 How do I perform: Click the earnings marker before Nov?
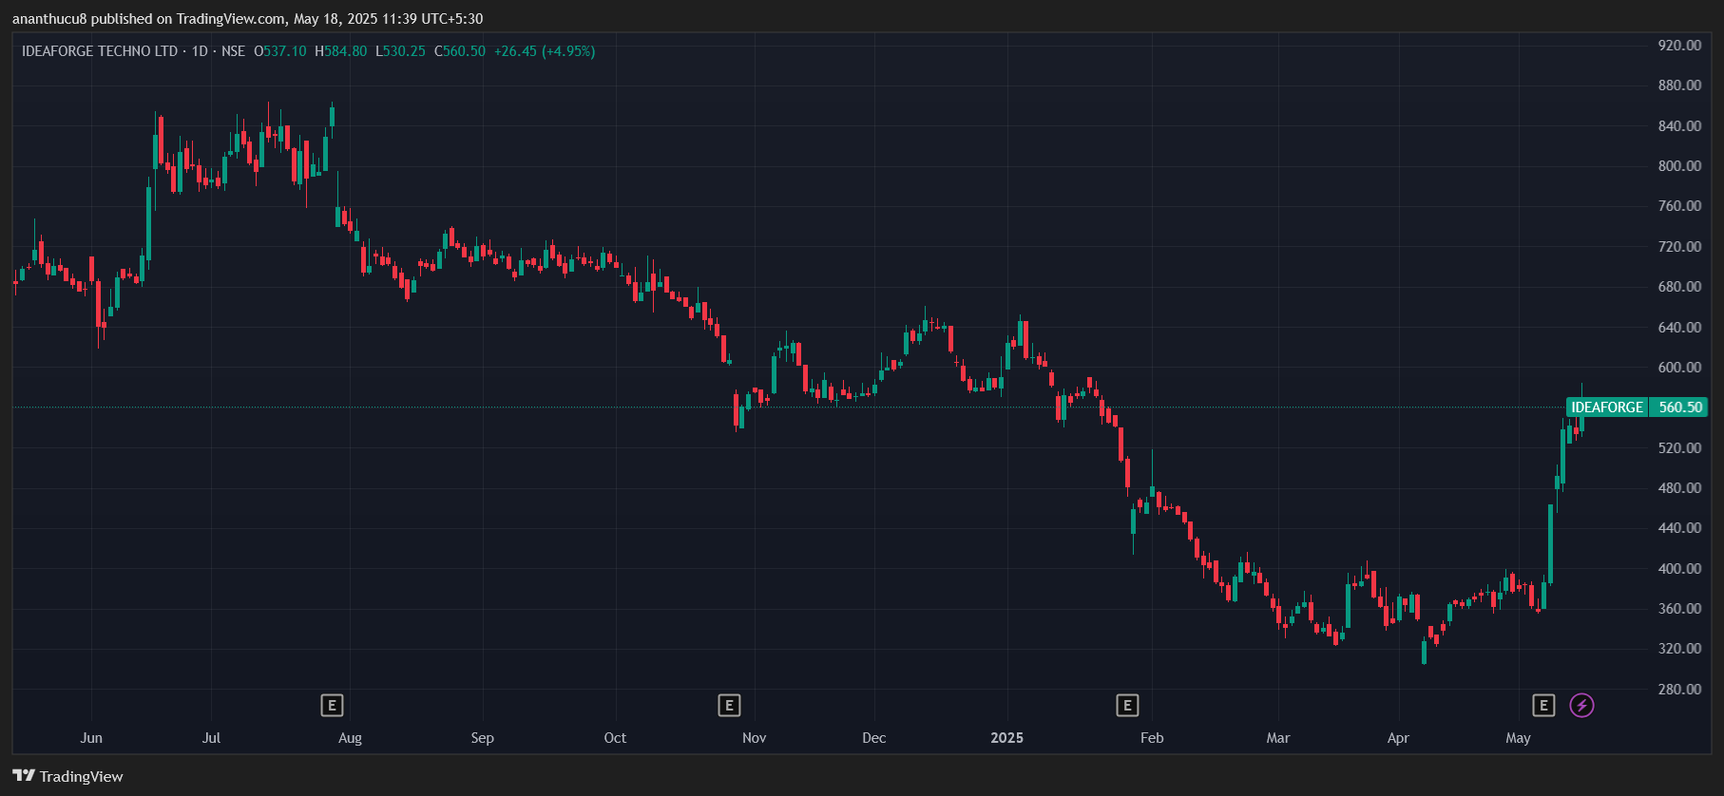click(x=729, y=705)
